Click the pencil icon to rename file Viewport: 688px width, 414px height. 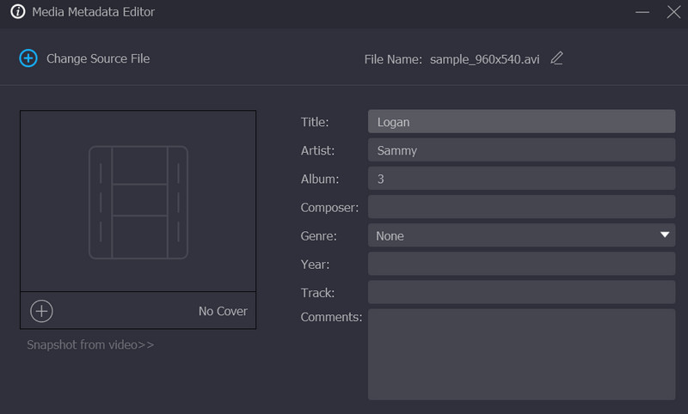pyautogui.click(x=556, y=58)
